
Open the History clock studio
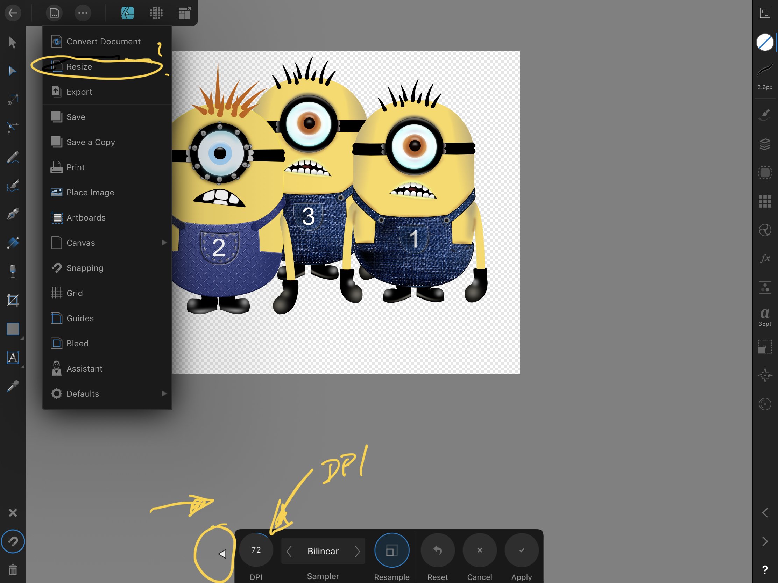[765, 404]
